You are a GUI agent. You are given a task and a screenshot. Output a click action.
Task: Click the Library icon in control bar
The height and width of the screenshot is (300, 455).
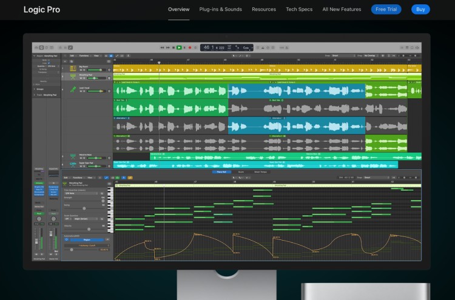tap(36, 47)
